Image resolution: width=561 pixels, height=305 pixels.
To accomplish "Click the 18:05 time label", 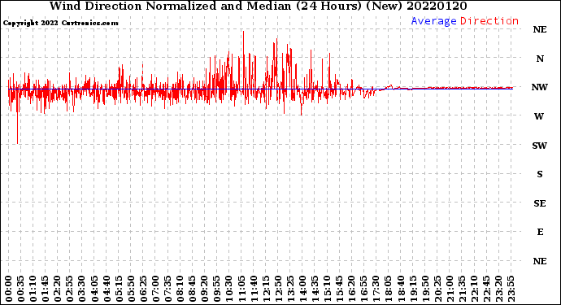I will click(x=388, y=289).
